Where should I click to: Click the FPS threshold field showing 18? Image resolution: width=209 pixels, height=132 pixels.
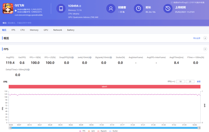tap(180, 81)
